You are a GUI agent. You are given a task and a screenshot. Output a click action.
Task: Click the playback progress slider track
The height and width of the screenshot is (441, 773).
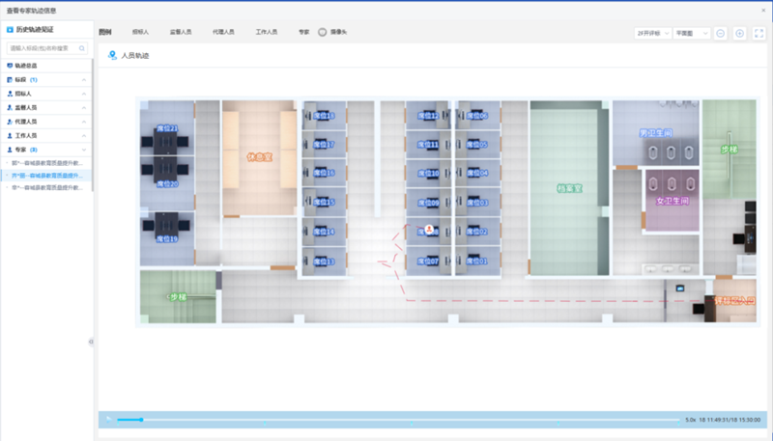coord(386,420)
